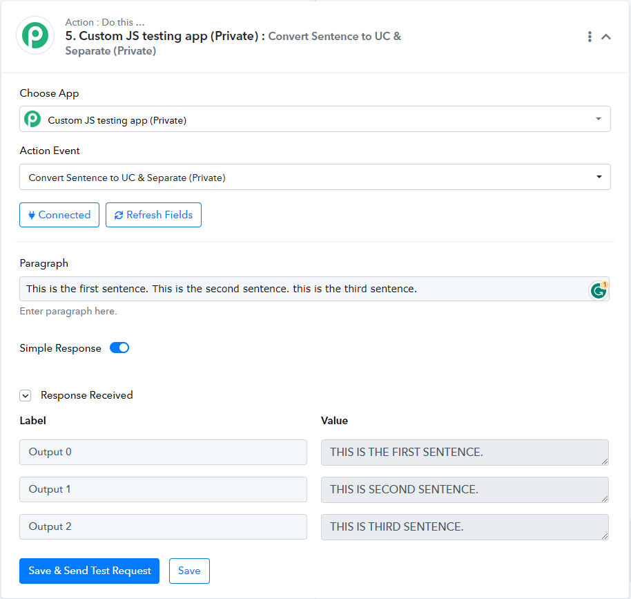The height and width of the screenshot is (599, 631).
Task: Open the Choose App dropdown
Action: point(315,119)
